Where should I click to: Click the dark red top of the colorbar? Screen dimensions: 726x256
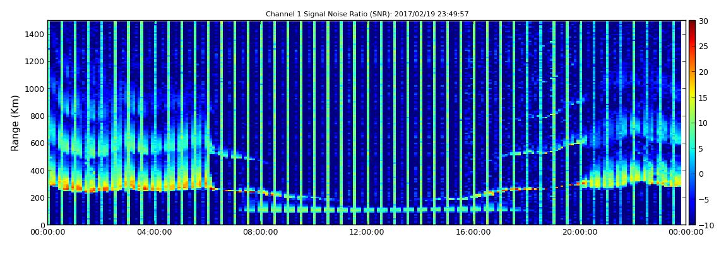click(x=692, y=24)
